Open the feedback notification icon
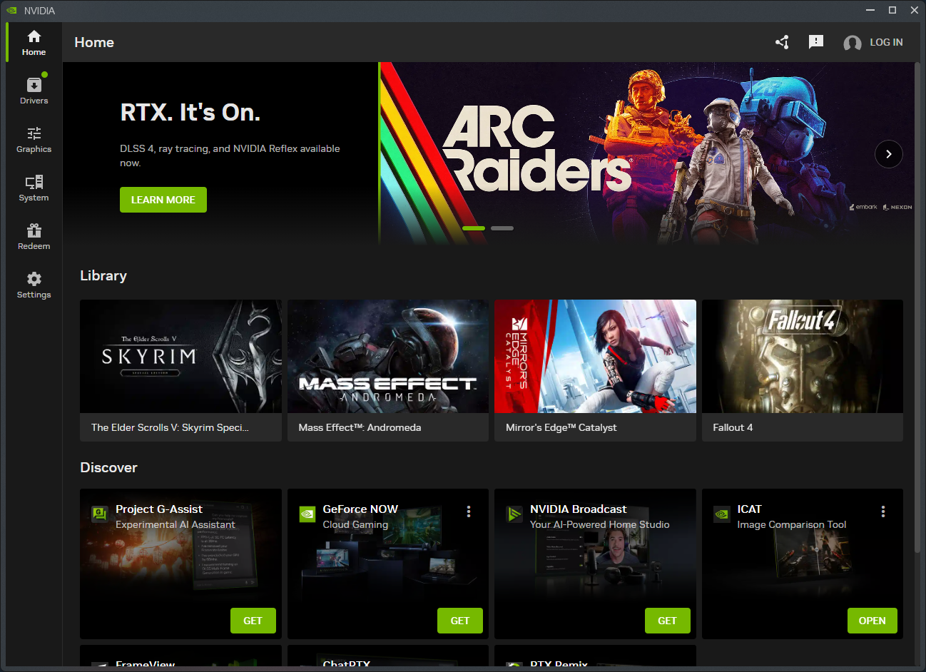The width and height of the screenshot is (926, 672). [816, 42]
